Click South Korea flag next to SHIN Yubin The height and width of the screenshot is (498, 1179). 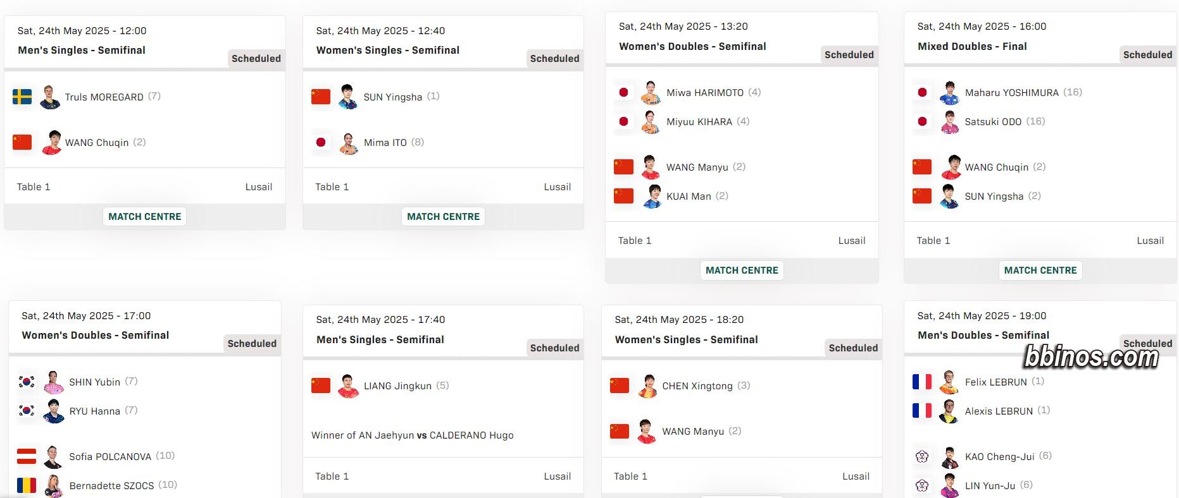pos(27,382)
